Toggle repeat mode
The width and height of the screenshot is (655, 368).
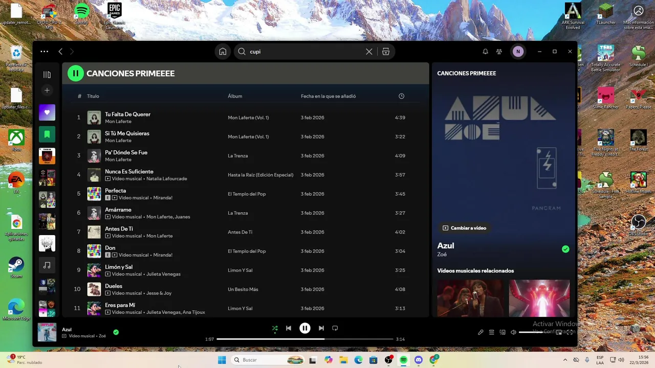pos(335,328)
